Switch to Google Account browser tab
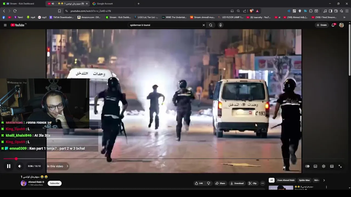The image size is (351, 197). [105, 4]
